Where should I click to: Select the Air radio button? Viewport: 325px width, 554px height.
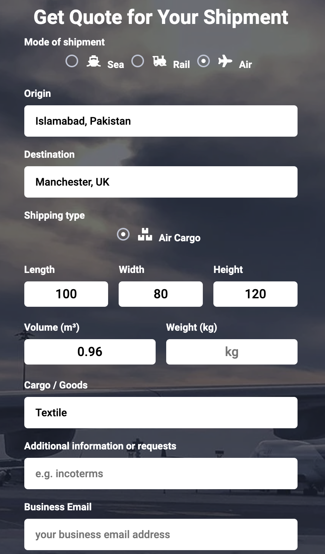pyautogui.click(x=204, y=61)
